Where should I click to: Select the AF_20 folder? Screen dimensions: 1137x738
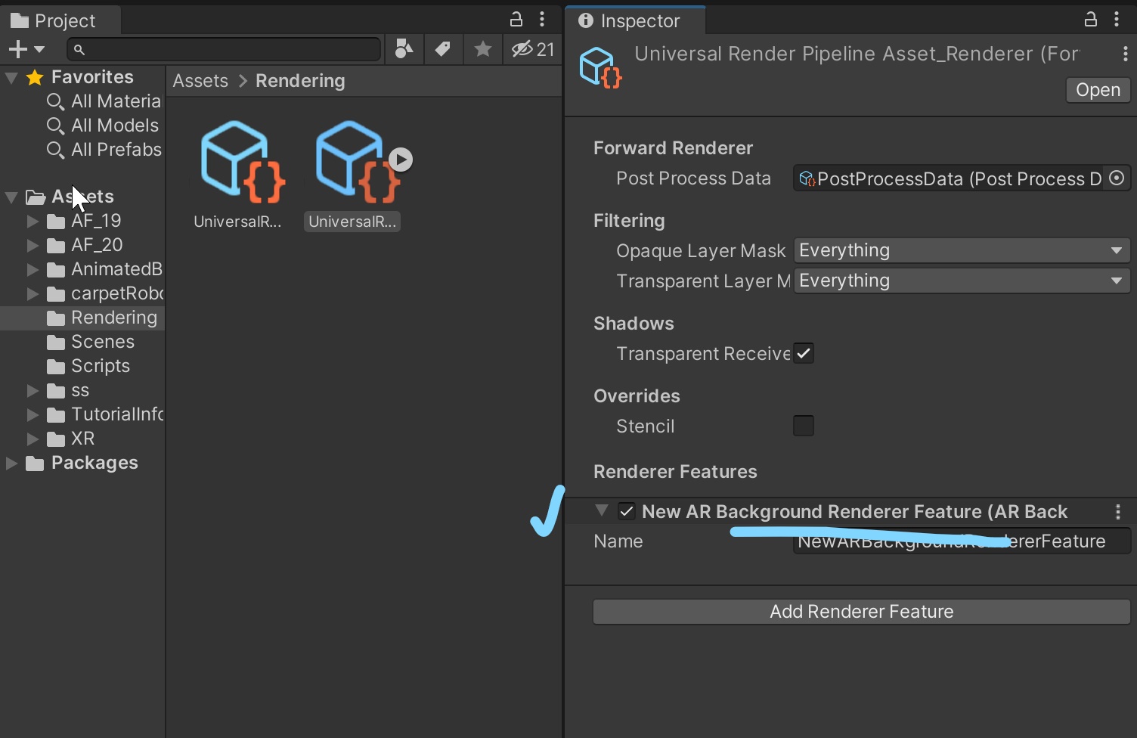[x=84, y=245]
